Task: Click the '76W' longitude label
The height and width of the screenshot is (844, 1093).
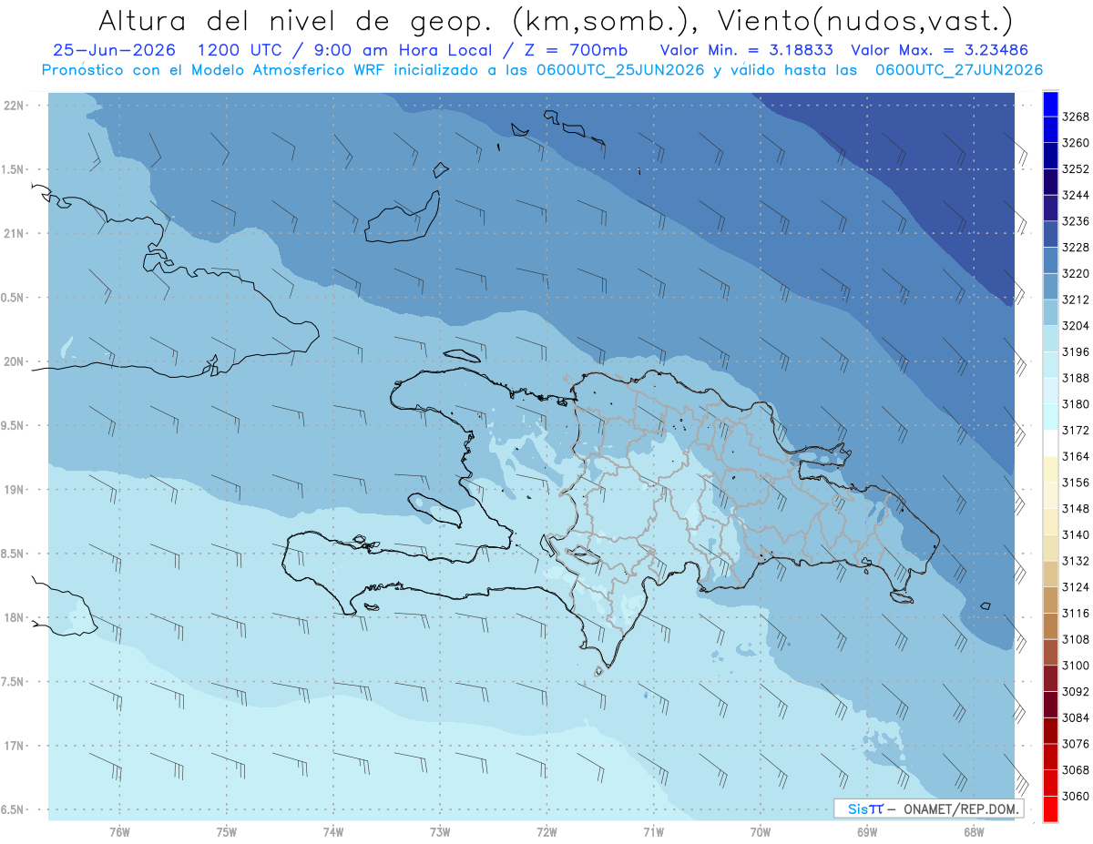Action: tap(119, 830)
